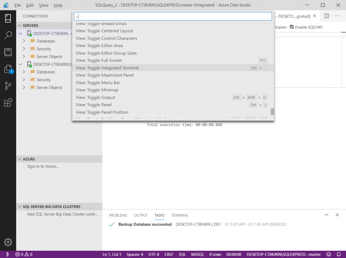Switch to the OUTPUT panel tab
The width and height of the screenshot is (346, 258).
tap(141, 215)
